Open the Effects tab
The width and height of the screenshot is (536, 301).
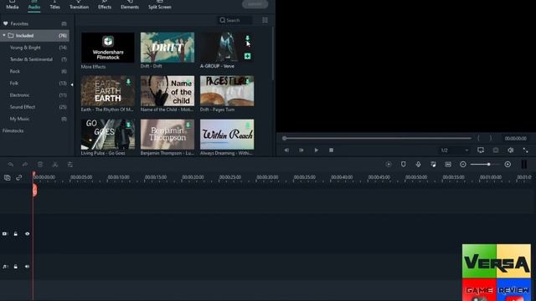coord(105,6)
